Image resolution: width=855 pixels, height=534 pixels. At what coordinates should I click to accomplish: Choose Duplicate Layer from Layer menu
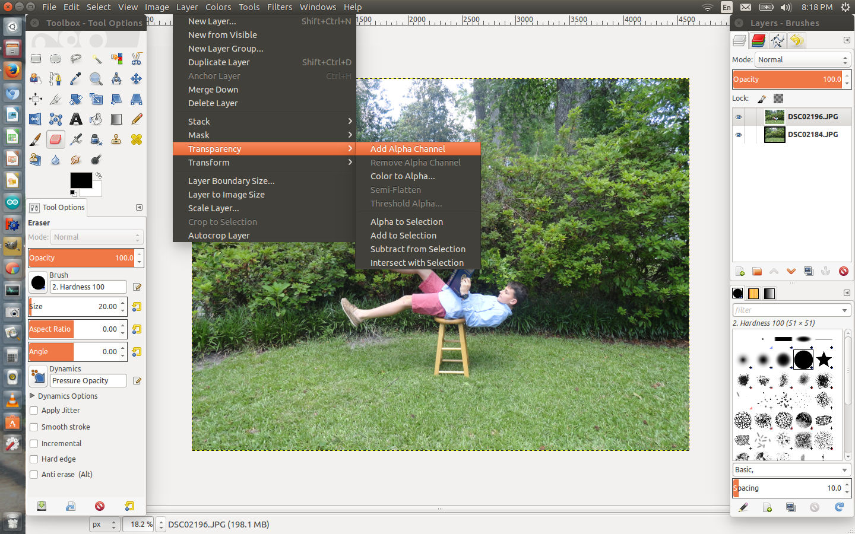tap(264, 62)
